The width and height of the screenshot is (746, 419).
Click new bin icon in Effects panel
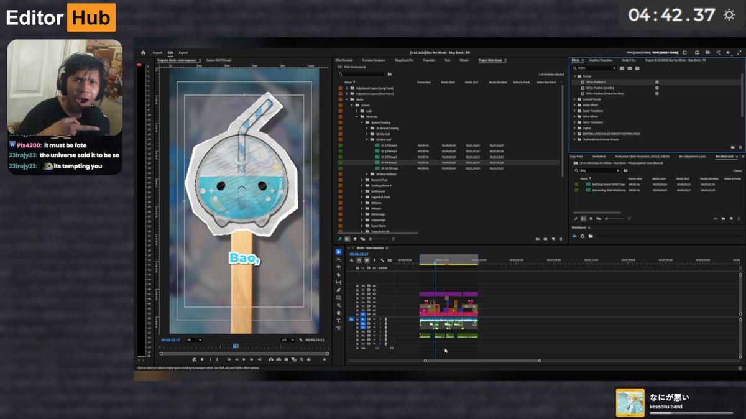(x=733, y=147)
